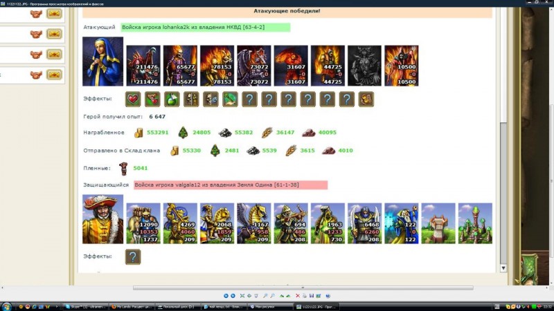This screenshot has height=311, width=554.
Task: Click the green potion effect icon
Action: pyautogui.click(x=172, y=99)
